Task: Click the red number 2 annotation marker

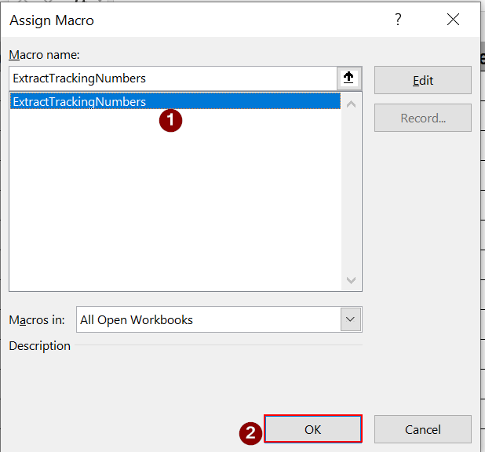Action: pyautogui.click(x=250, y=434)
